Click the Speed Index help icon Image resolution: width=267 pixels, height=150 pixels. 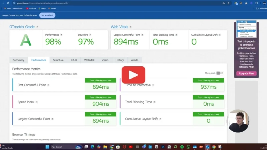37,102
